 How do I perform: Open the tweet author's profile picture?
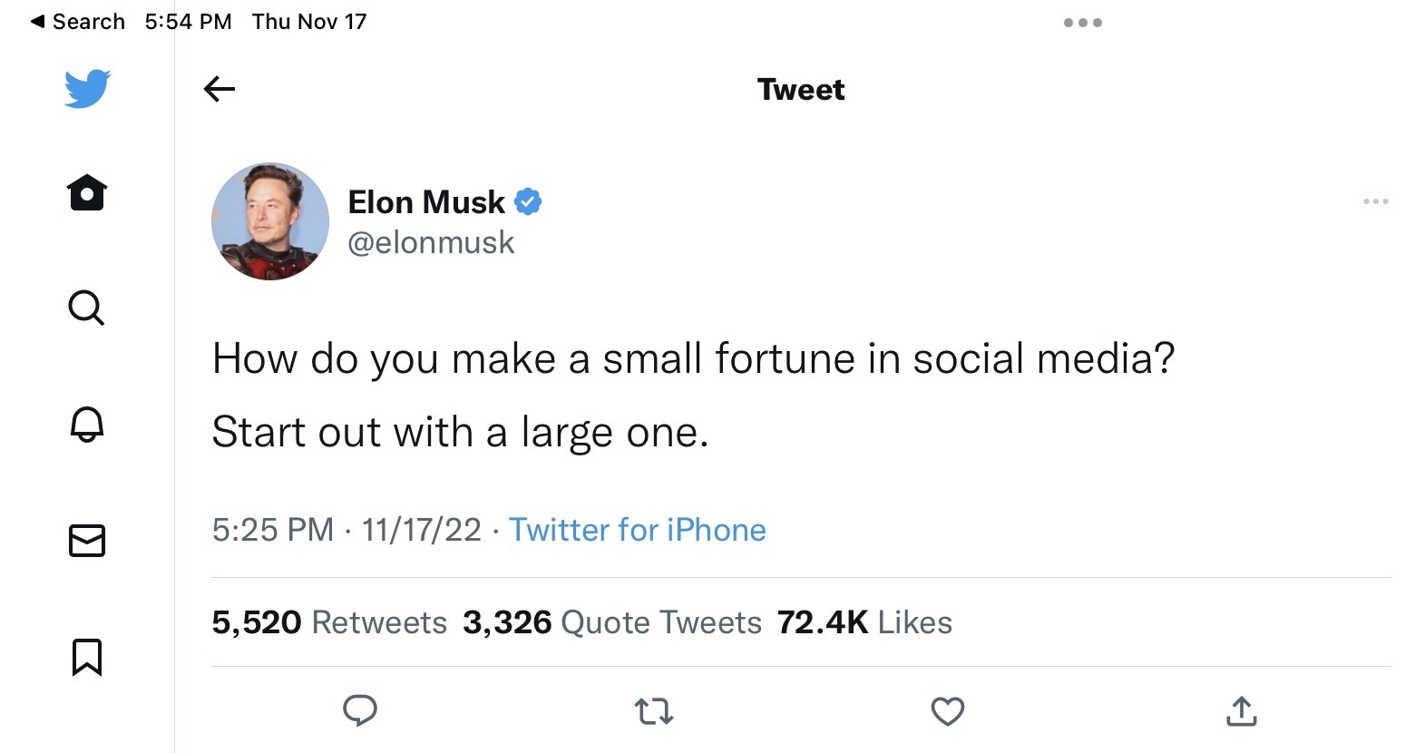coord(270,221)
